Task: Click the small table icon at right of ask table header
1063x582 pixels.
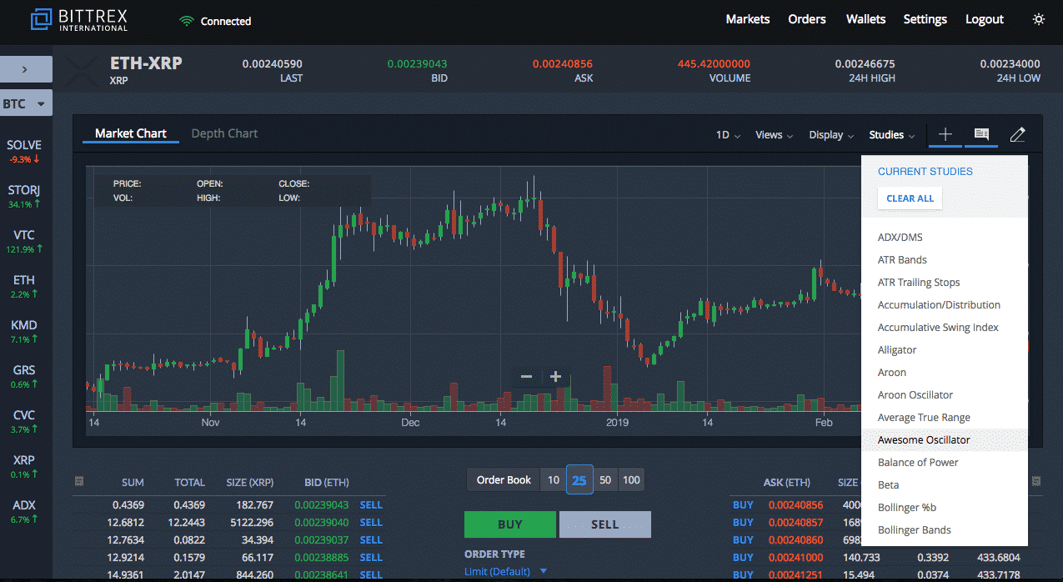Action: [x=1036, y=481]
